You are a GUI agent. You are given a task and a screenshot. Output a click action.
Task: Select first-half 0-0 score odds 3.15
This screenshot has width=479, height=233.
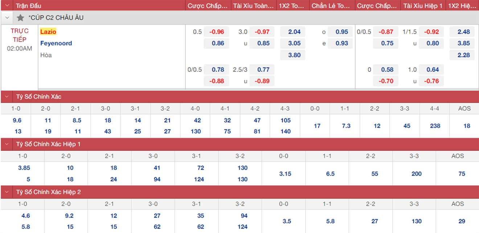click(x=285, y=174)
